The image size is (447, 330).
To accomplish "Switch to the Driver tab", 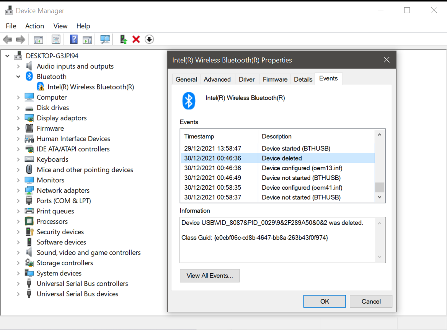I will click(x=246, y=79).
